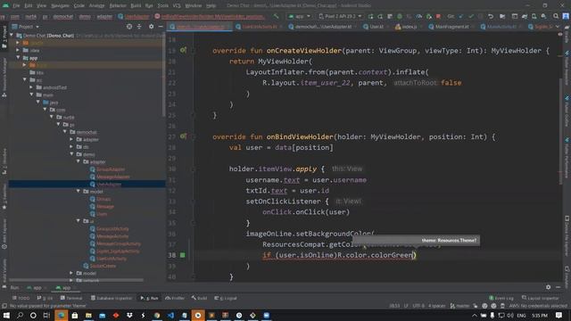Collapse the app module in project tree

click(x=18, y=57)
